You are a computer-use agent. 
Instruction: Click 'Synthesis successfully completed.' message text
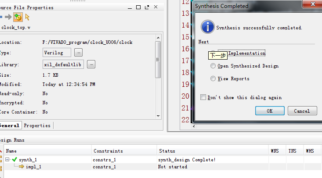(259, 28)
